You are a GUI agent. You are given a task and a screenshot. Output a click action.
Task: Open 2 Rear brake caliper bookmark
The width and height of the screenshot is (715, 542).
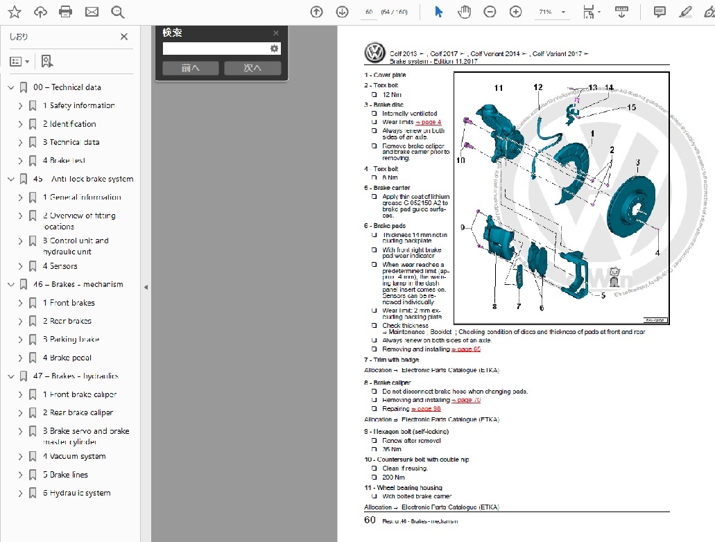click(78, 412)
